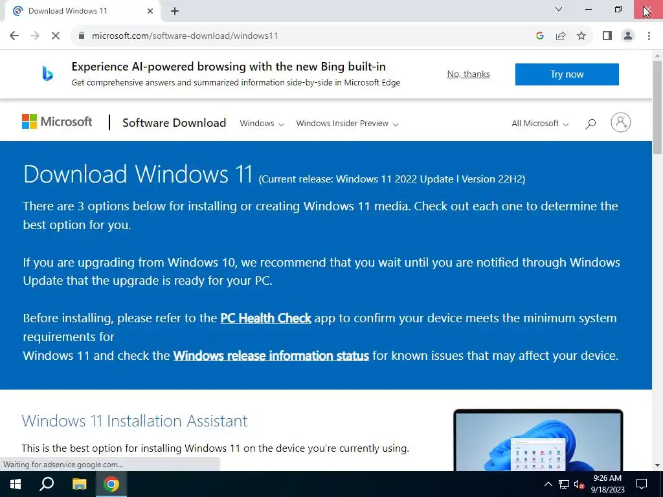Expand the All Microsoft dropdown
This screenshot has height=497, width=663.
540,124
